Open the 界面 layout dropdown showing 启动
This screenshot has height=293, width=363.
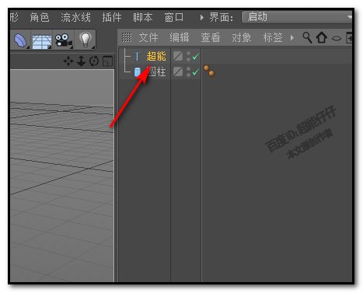(297, 17)
